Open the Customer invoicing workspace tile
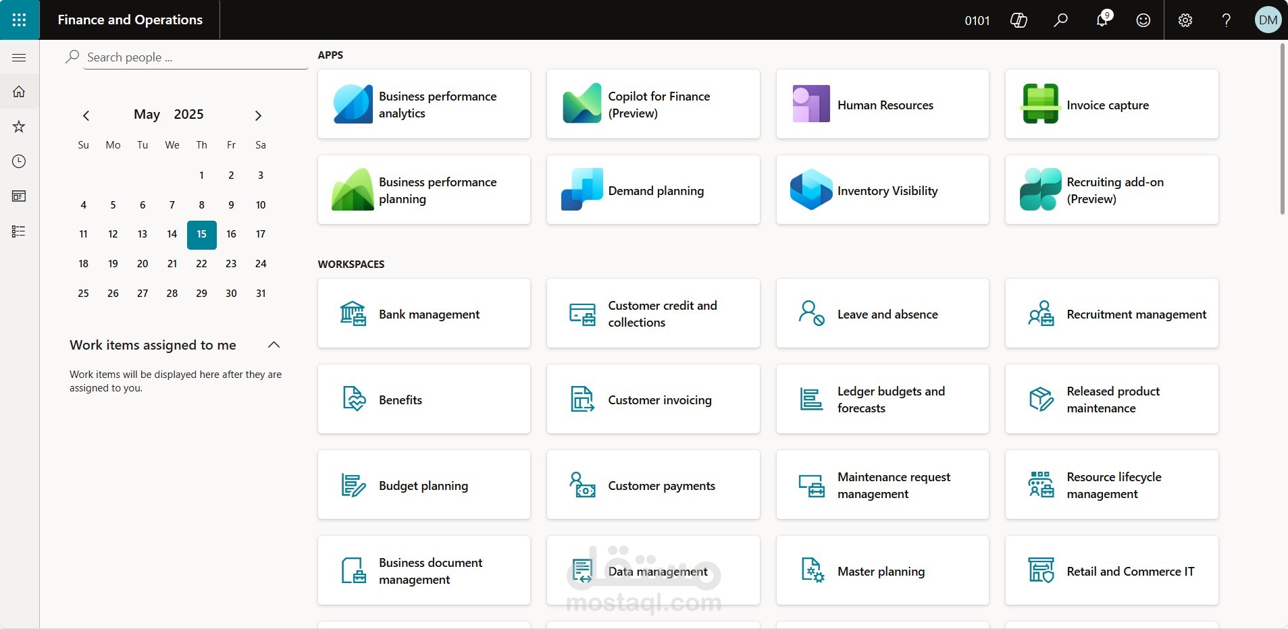 click(653, 400)
